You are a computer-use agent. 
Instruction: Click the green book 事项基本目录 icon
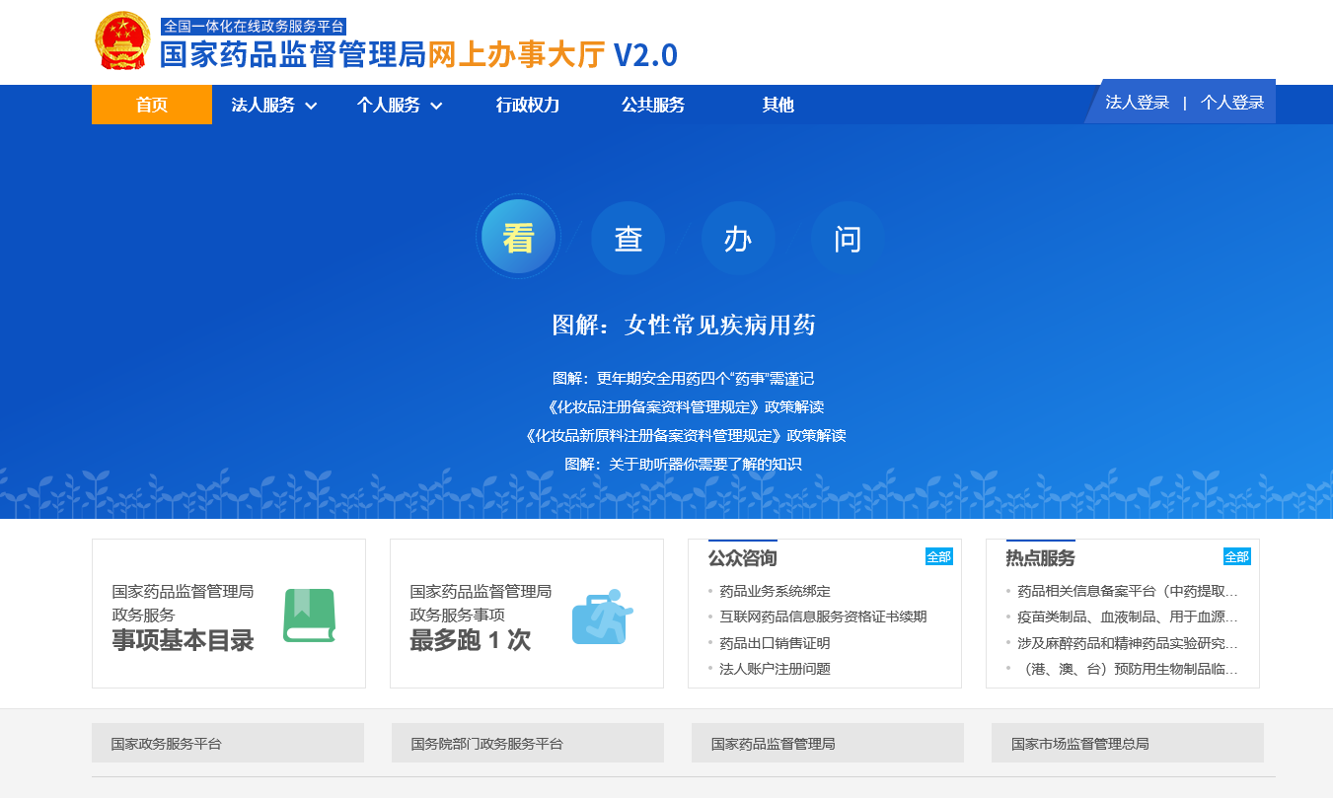pyautogui.click(x=310, y=616)
